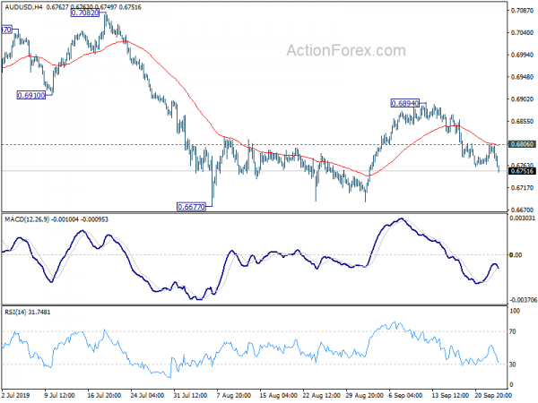Click the MACD scale value -0.003706
538x403 pixels.
523,300
